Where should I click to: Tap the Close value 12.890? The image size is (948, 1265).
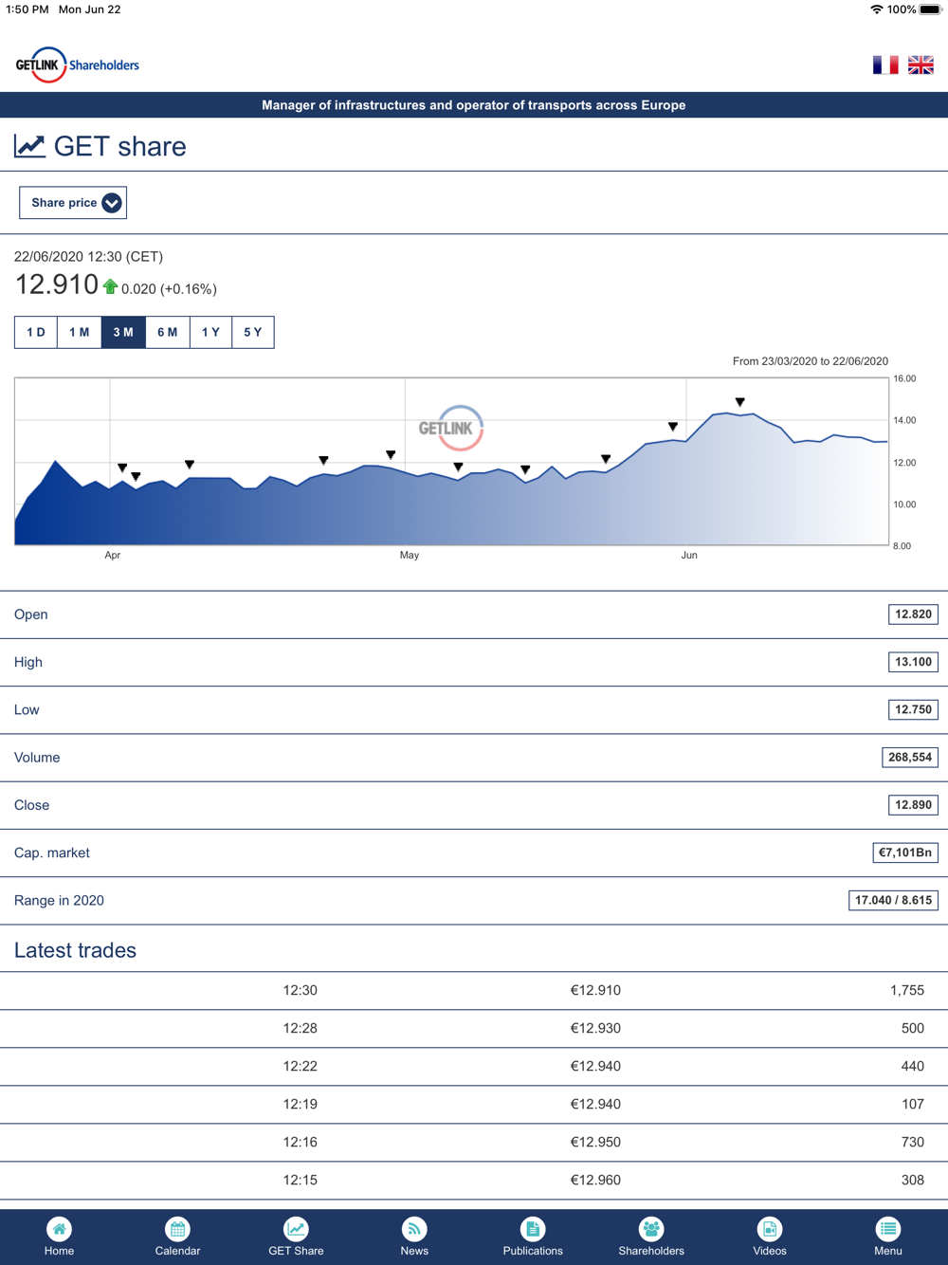[x=913, y=805]
